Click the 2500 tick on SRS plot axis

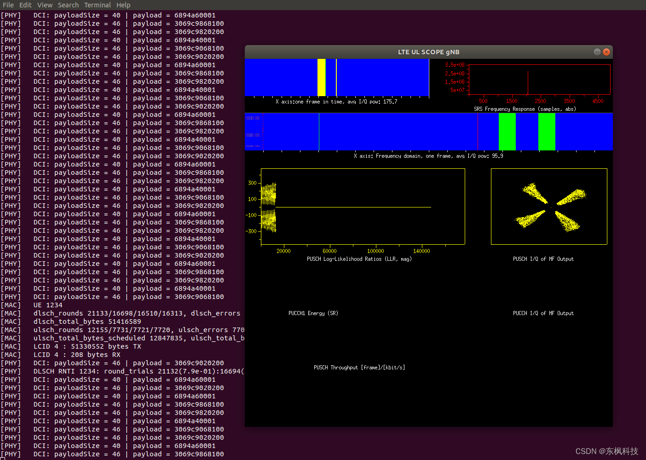(x=540, y=101)
